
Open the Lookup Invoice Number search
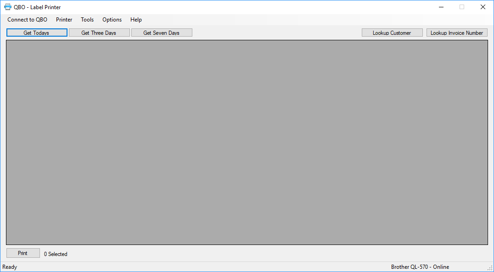coord(457,32)
